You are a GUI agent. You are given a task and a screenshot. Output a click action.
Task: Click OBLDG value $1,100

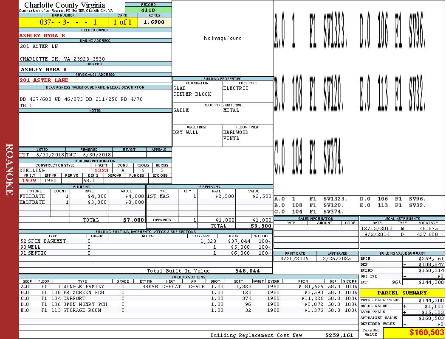click(x=434, y=306)
